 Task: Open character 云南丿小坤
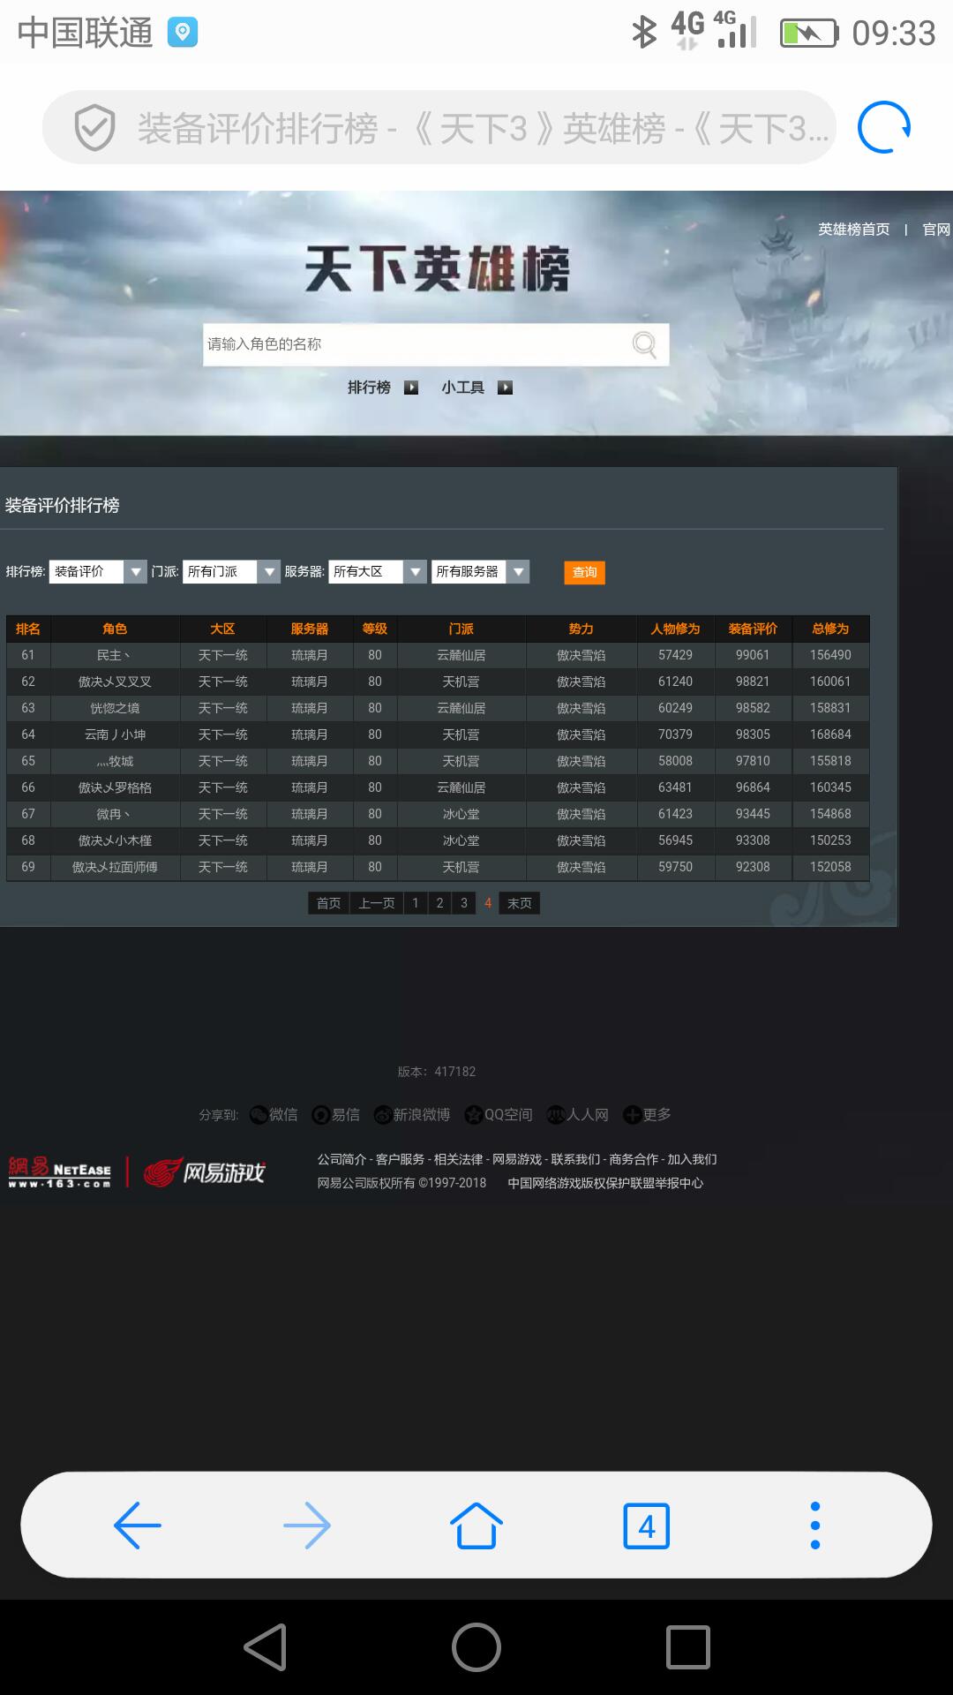[115, 734]
